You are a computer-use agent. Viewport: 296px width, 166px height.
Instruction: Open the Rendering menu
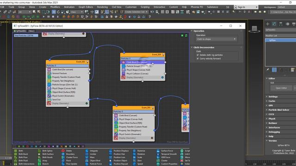102,7
